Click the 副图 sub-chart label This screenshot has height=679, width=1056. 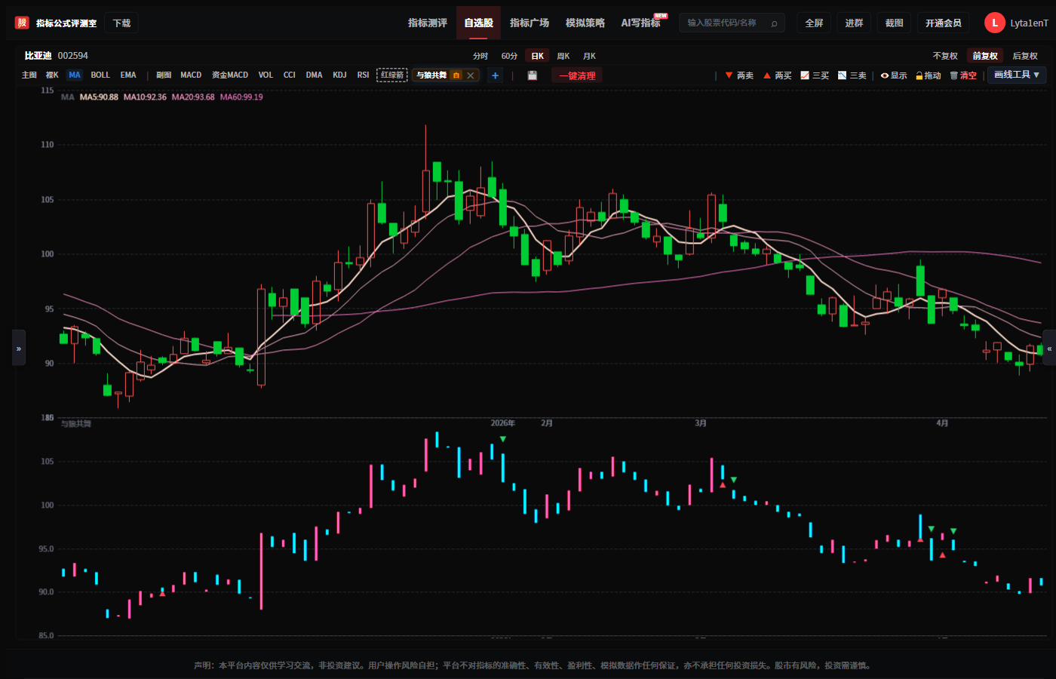(x=164, y=75)
